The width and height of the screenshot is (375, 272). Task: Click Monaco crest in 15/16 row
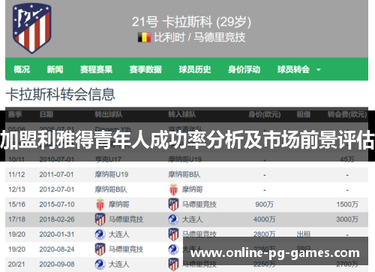[100, 204]
